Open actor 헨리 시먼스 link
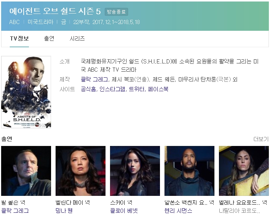This screenshot has height=215, width=270. click(178, 210)
